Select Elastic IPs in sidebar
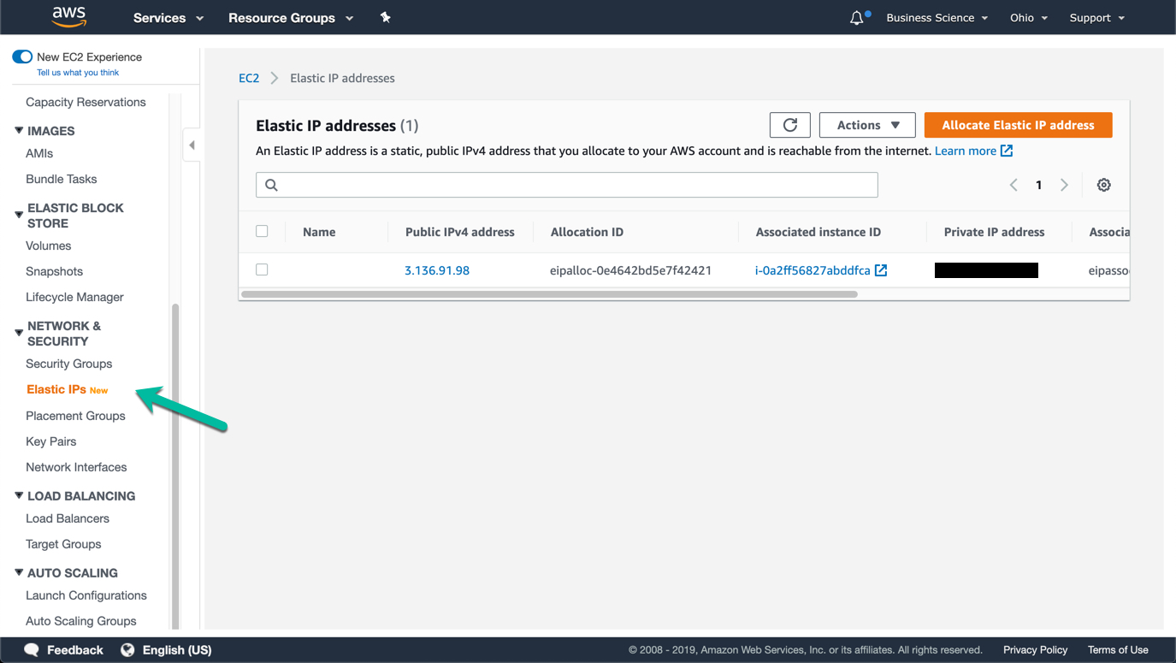The image size is (1176, 663). click(x=56, y=389)
